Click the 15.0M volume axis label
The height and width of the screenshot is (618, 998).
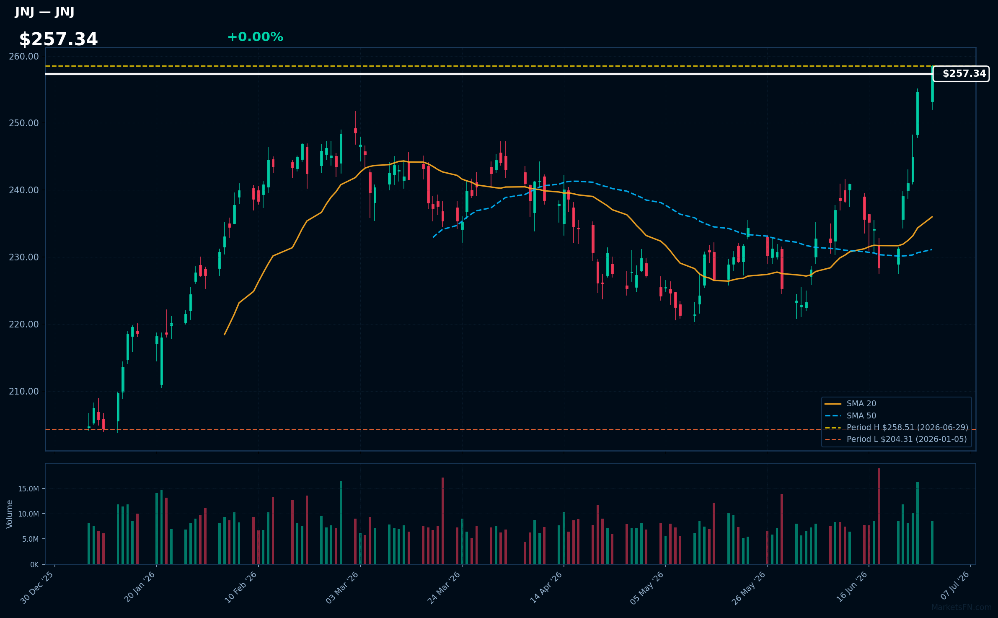click(28, 488)
